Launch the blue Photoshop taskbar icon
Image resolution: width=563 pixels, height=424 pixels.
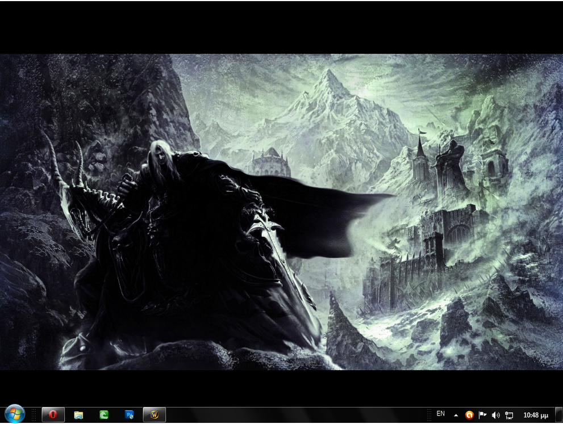129,415
